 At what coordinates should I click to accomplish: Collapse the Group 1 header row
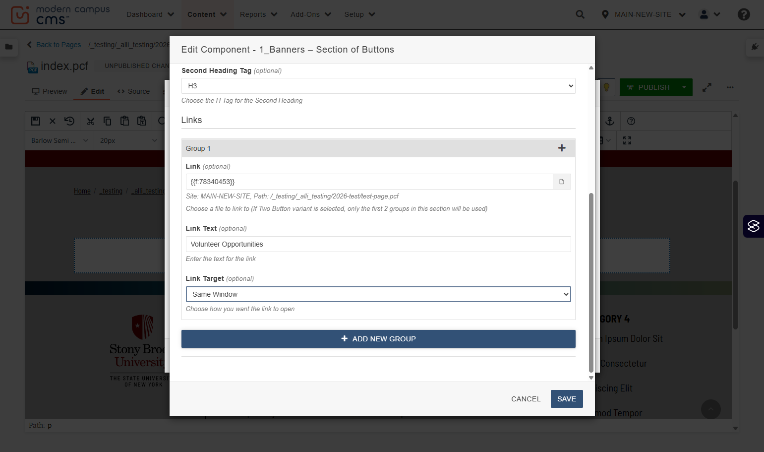(378, 148)
